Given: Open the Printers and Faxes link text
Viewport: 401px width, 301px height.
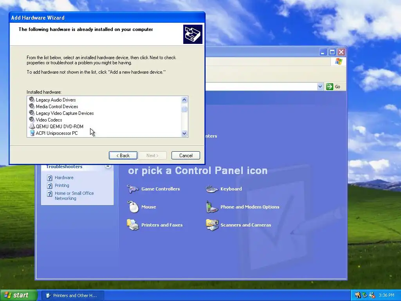Looking at the screenshot, I should coord(162,225).
